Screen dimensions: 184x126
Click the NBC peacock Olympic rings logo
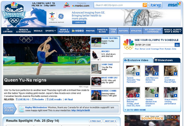point(129,44)
